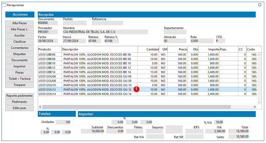Click the supplier Nombre field
The image size is (266, 143).
pos(106,32)
